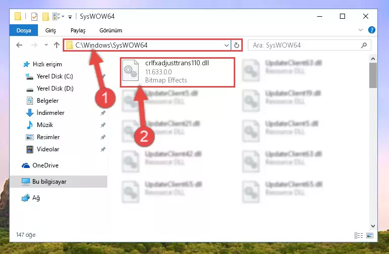
Task: Click the address bar path C:\Windows\SysWOW64
Action: click(x=111, y=45)
